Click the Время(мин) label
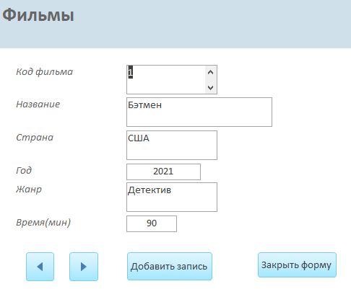 tap(43, 223)
